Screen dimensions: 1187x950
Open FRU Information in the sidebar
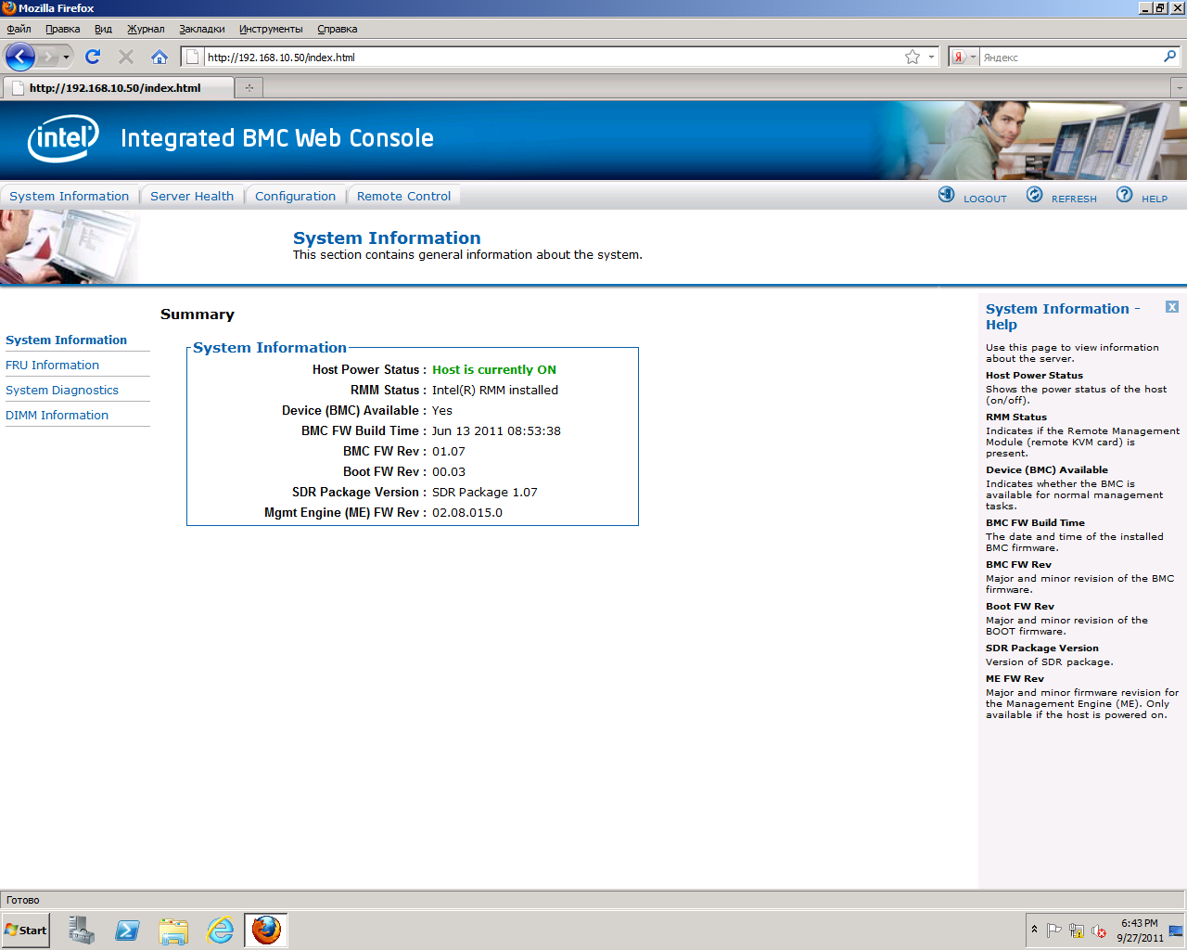pyautogui.click(x=52, y=366)
